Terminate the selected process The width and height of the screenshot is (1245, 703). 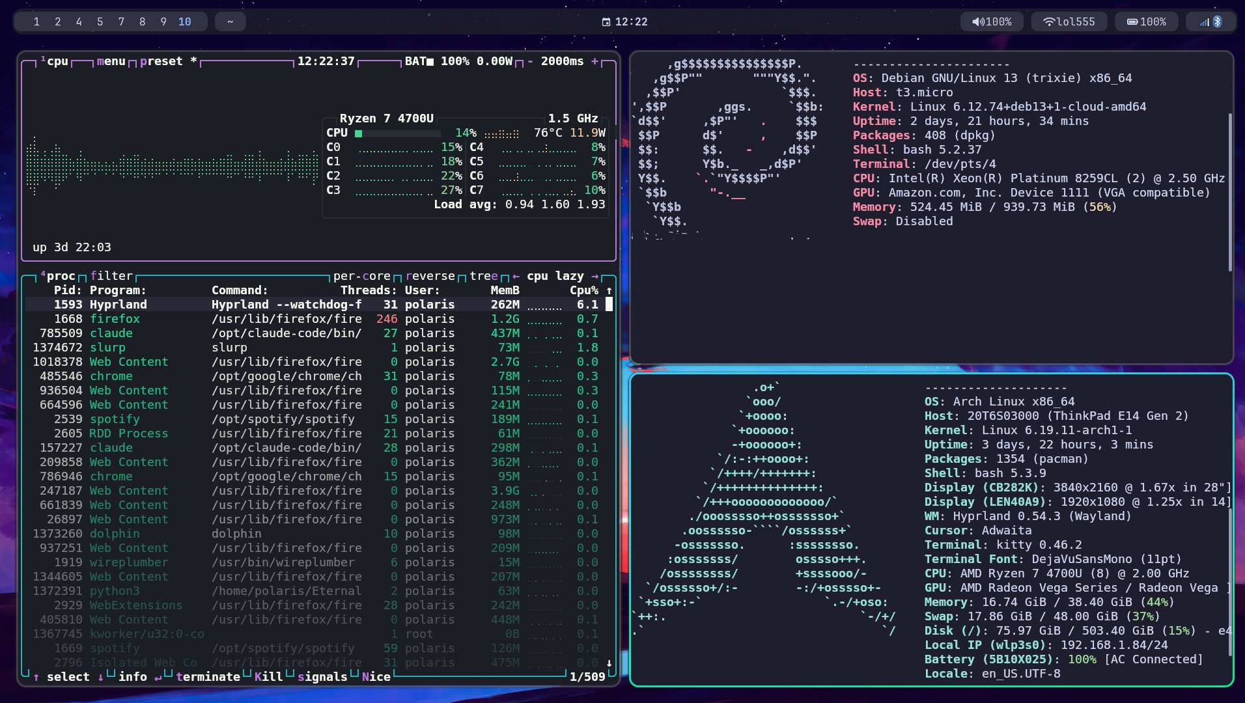click(x=208, y=677)
